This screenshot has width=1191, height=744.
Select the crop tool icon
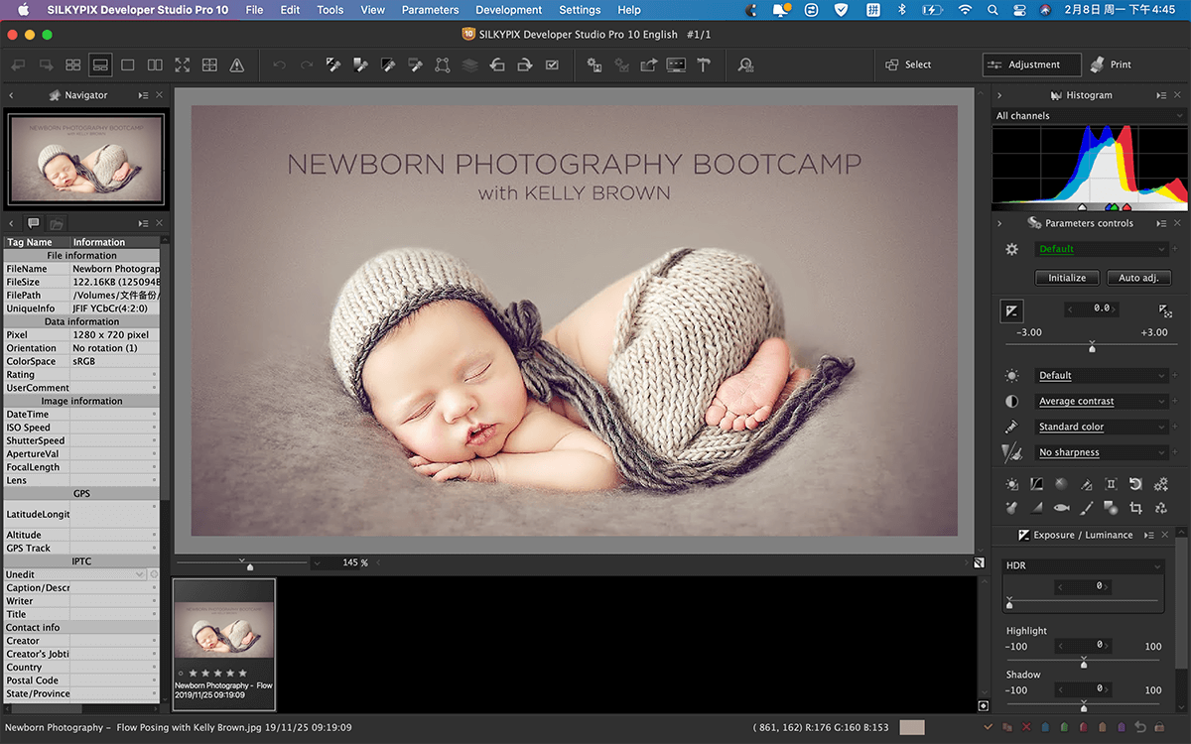point(1135,509)
